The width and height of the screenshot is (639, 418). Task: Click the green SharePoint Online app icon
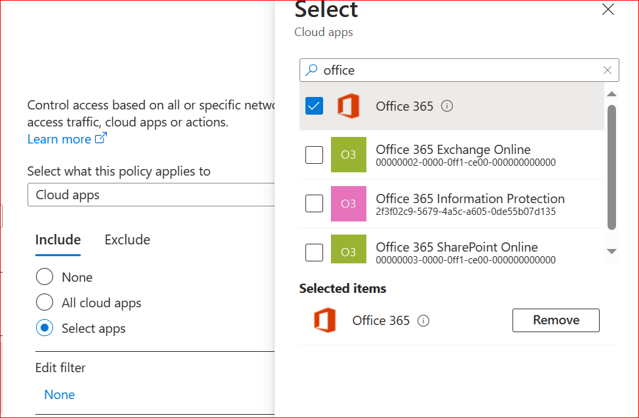pyautogui.click(x=348, y=252)
